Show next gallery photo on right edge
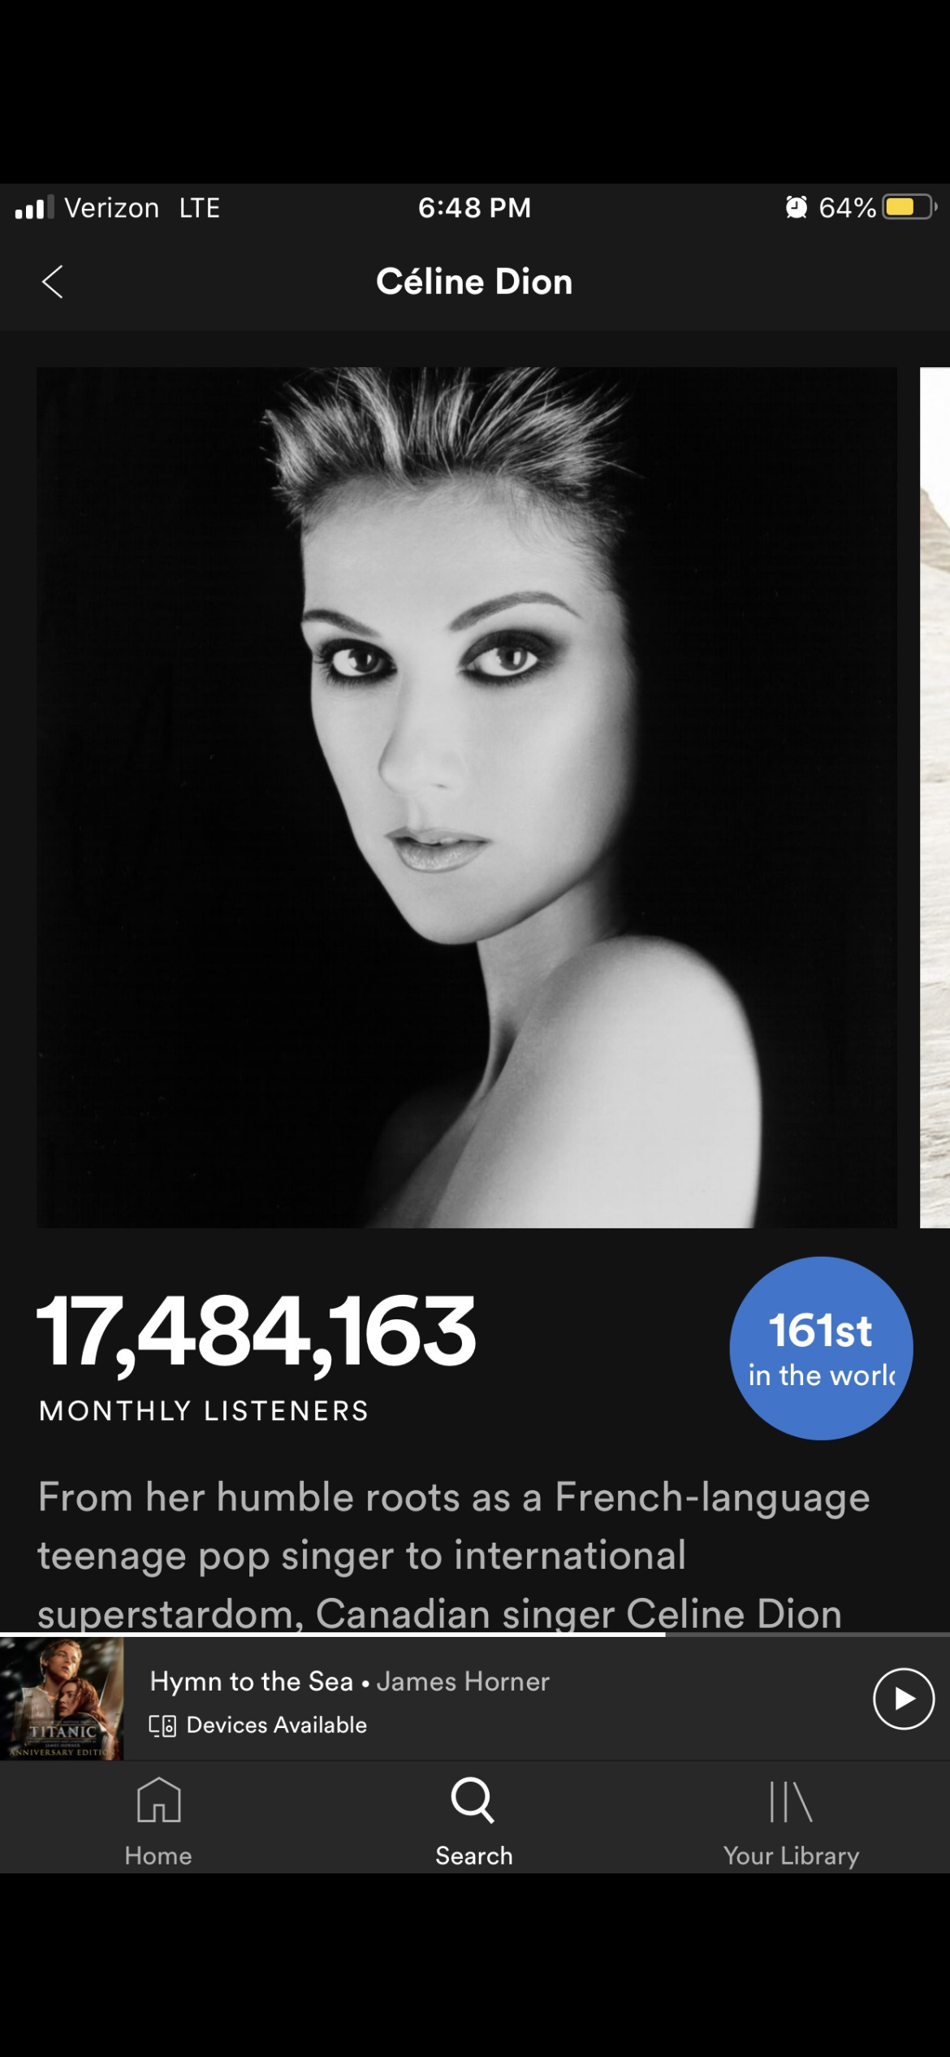The height and width of the screenshot is (2057, 950). [x=935, y=797]
